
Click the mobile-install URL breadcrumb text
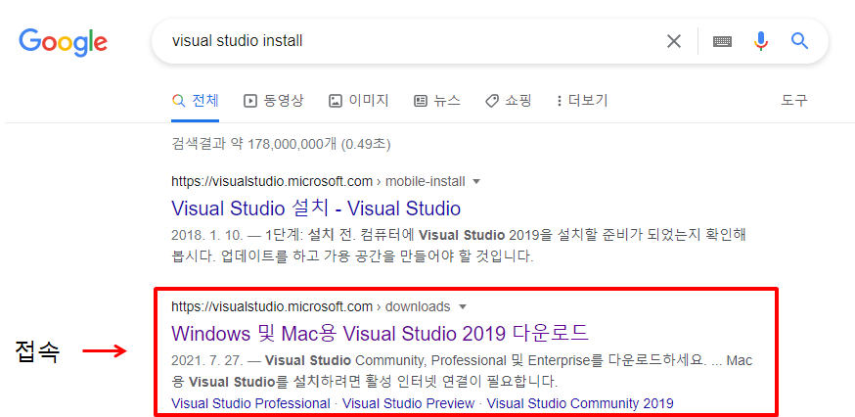(319, 182)
